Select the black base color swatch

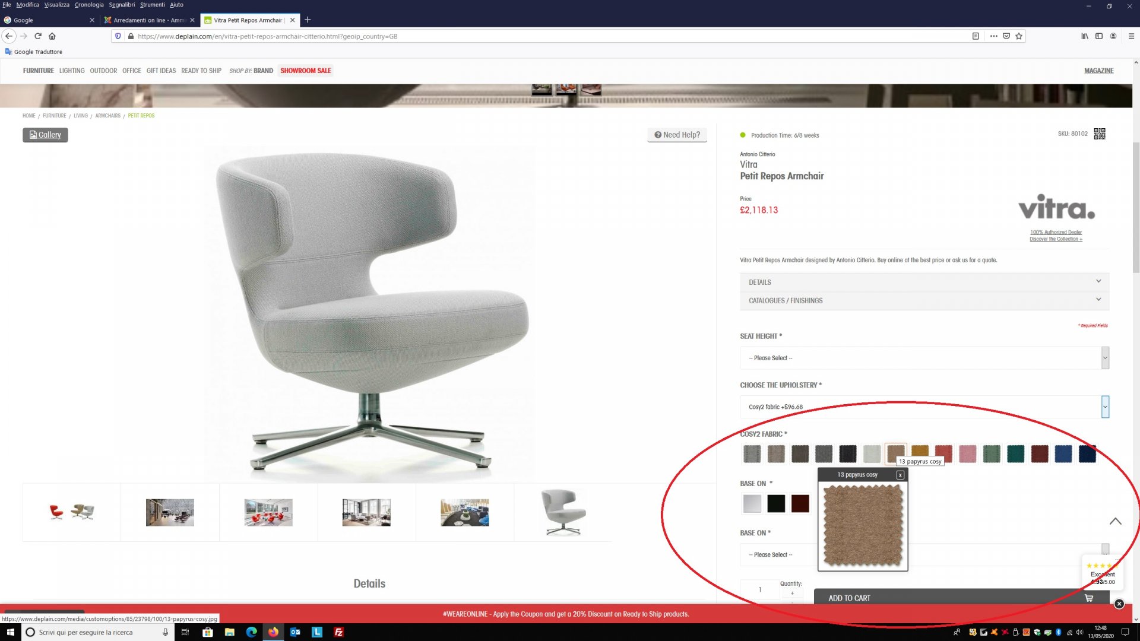tap(775, 504)
